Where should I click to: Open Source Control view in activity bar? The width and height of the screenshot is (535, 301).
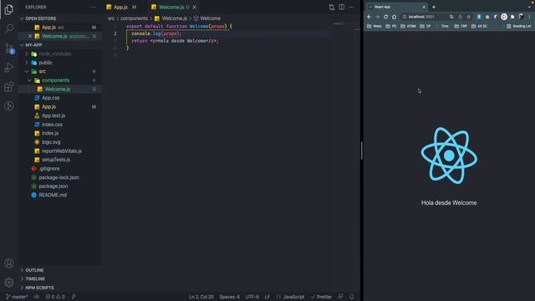coord(9,48)
